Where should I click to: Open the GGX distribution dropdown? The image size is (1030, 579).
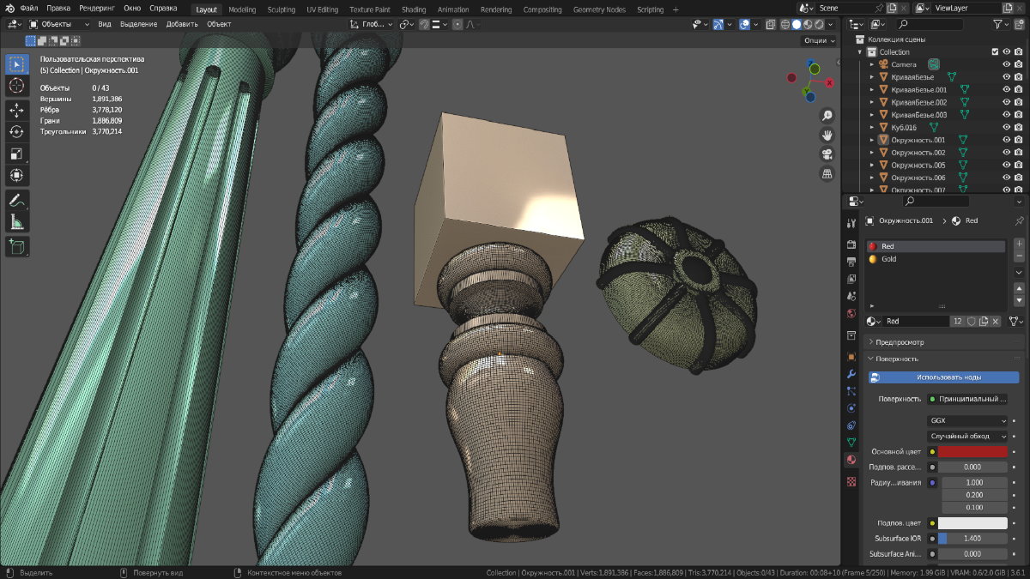pos(968,419)
